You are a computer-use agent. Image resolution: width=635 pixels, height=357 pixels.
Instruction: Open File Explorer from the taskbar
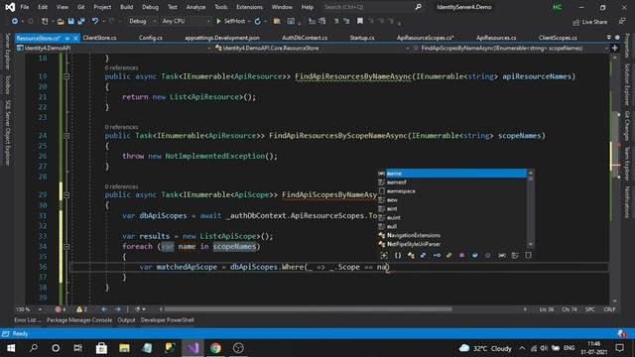coord(124,348)
